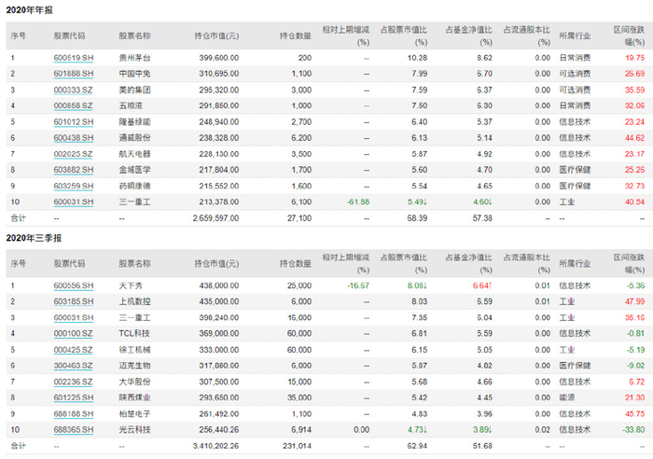Select green percentage 8.08↓
Viewport: 653px width, 459px height.
[417, 285]
